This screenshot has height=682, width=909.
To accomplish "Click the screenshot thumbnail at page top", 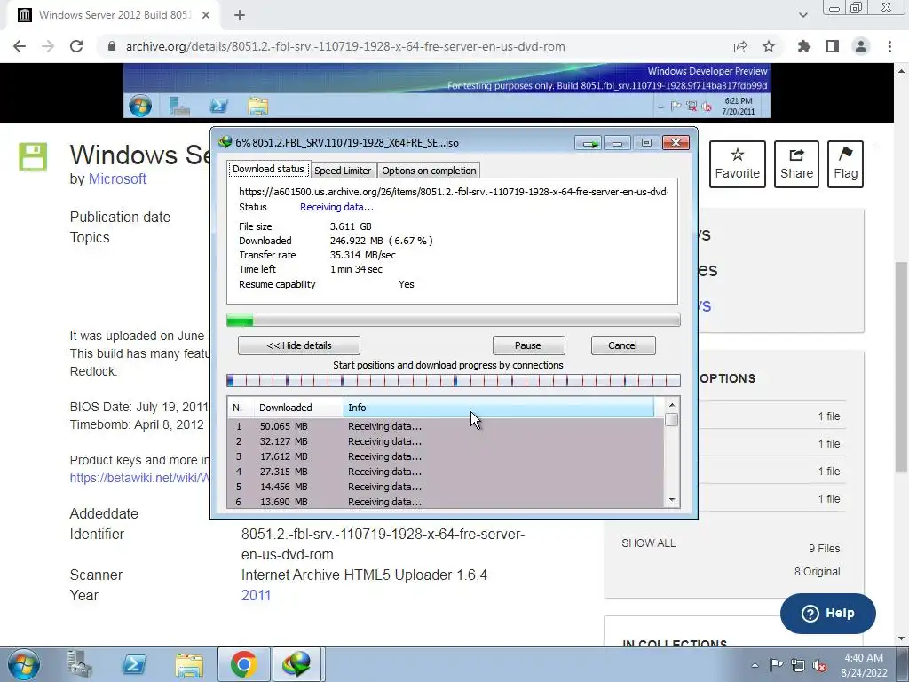I will coord(447,91).
